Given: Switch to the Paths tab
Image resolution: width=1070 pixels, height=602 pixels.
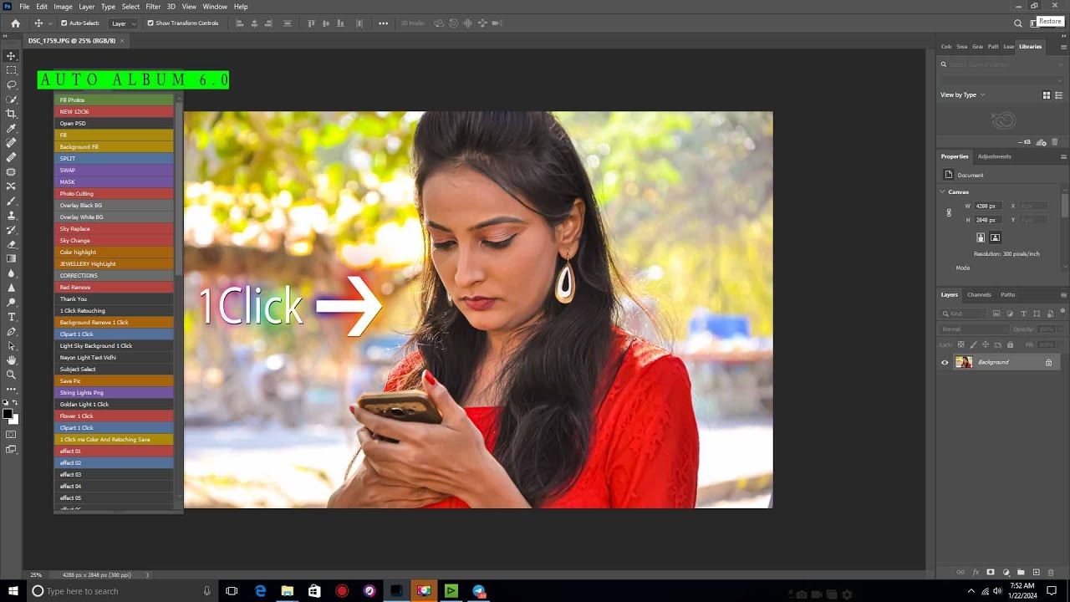Looking at the screenshot, I should 1008,294.
